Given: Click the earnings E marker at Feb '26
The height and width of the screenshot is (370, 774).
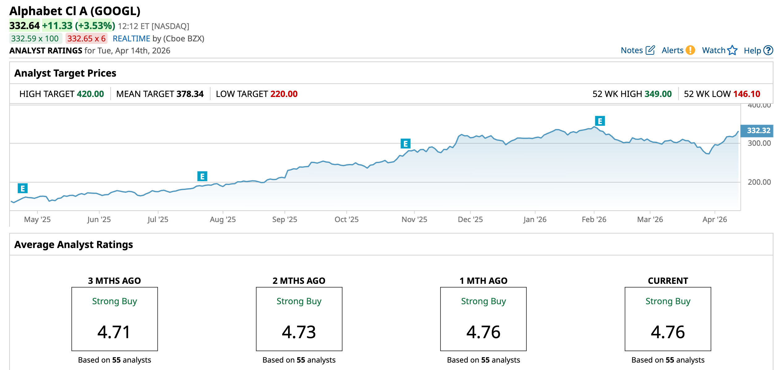Looking at the screenshot, I should 600,121.
